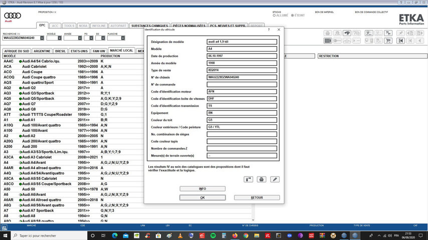Open Chrome from the taskbar
The height and width of the screenshot is (240, 428).
(246, 235)
